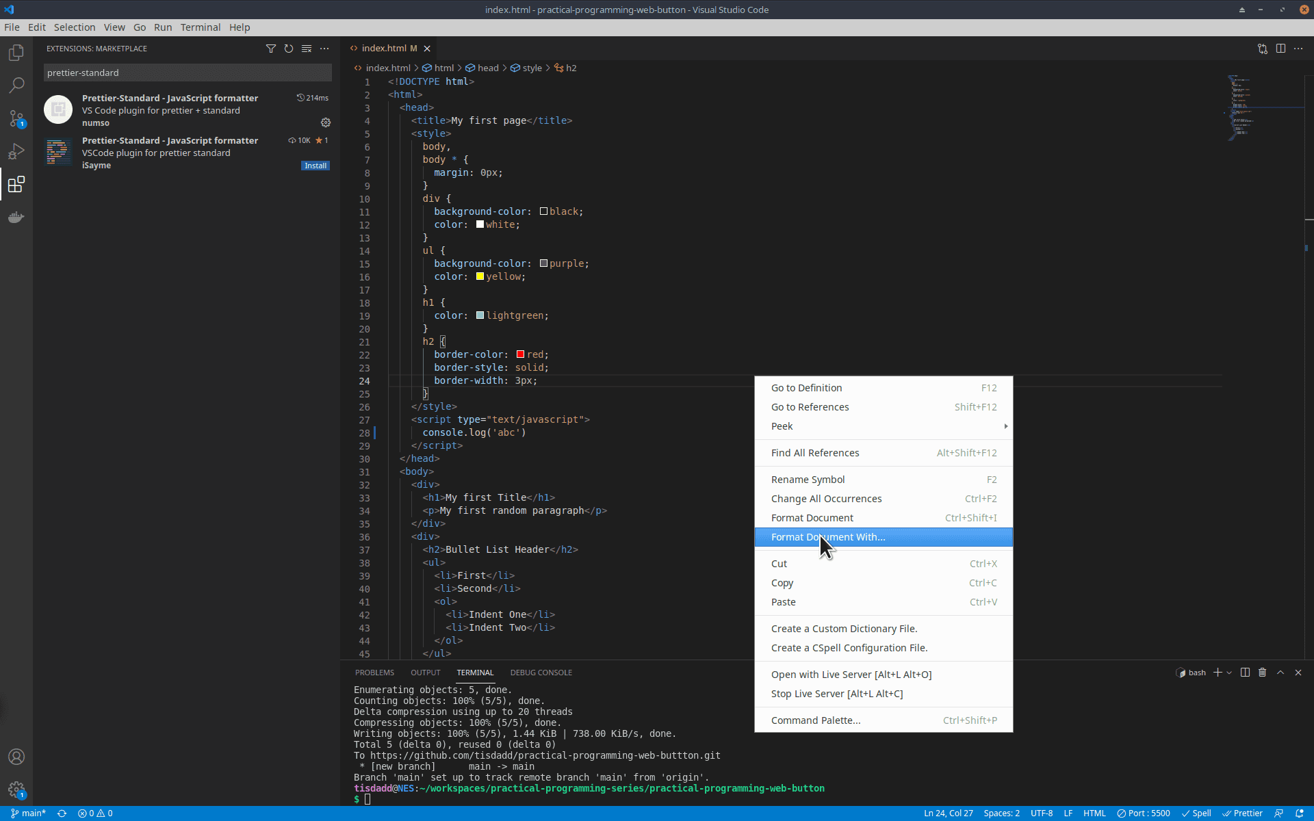
Task: Open the bash terminal dropdown
Action: [1230, 673]
